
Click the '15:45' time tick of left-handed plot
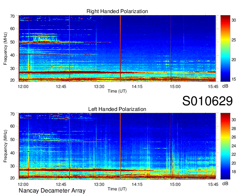point(213,184)
